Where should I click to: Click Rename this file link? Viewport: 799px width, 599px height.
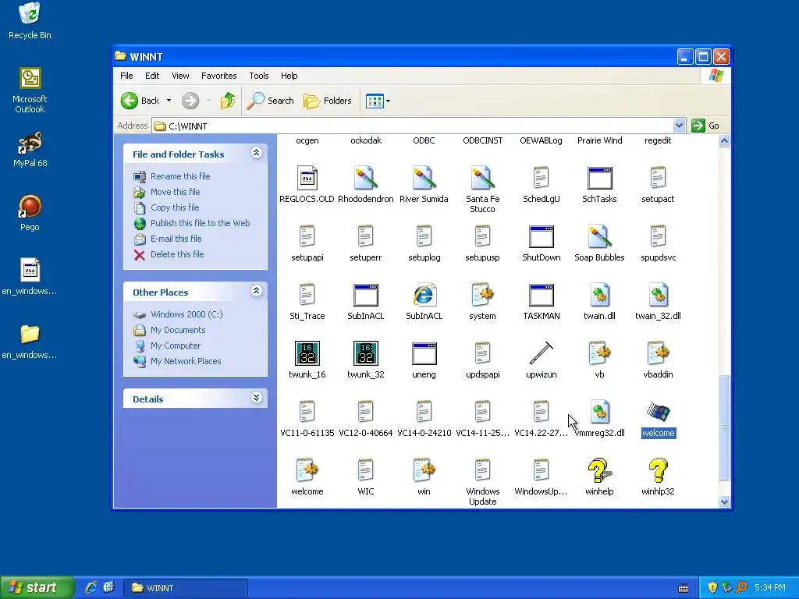(x=180, y=176)
